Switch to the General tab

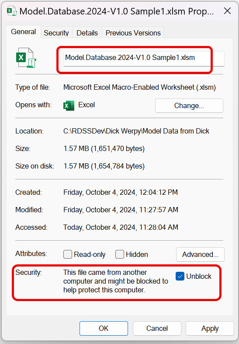pos(24,32)
